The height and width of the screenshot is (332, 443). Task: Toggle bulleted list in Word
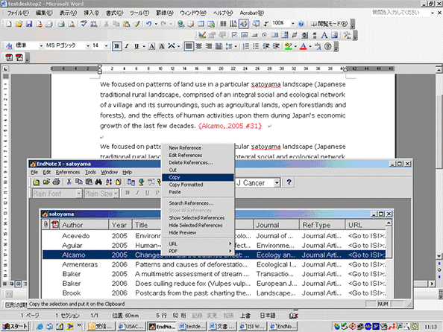pos(256,46)
